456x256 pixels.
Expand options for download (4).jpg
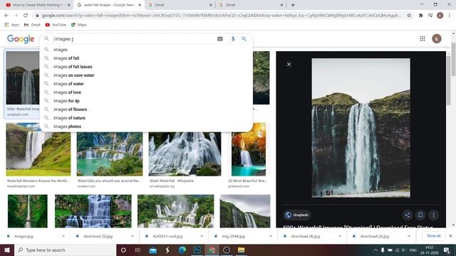click(340, 236)
